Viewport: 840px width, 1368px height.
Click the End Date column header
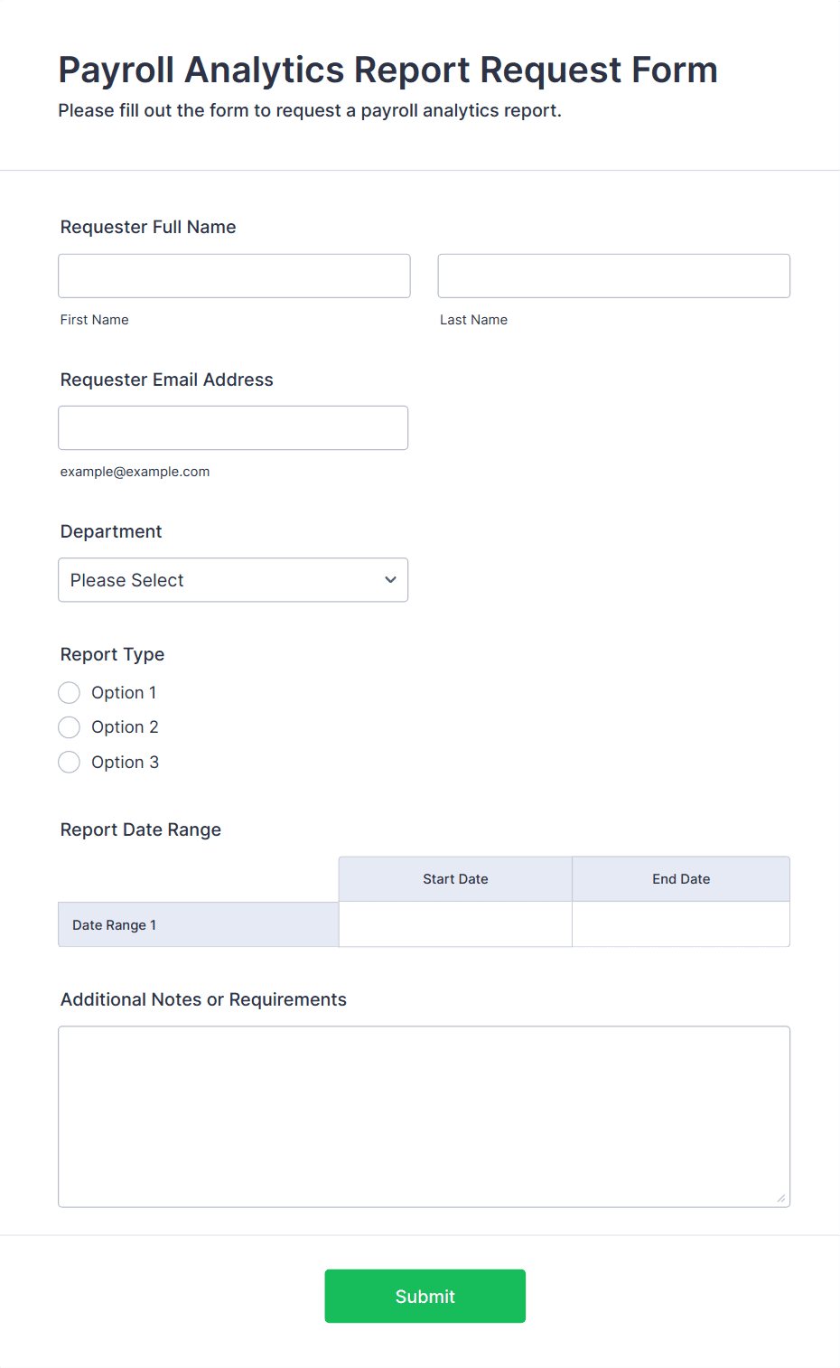[680, 878]
